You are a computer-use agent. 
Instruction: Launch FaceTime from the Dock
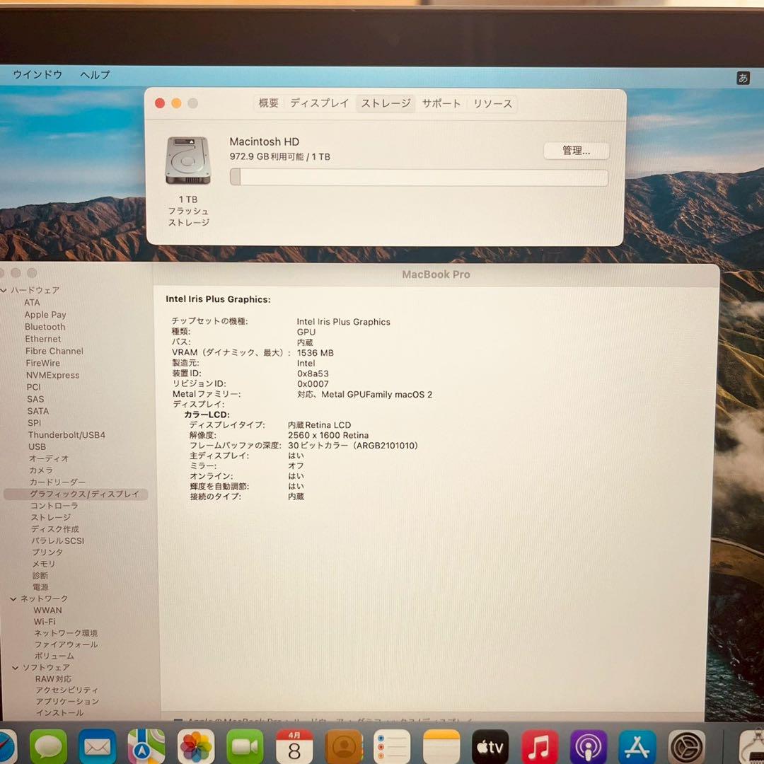coord(245,746)
